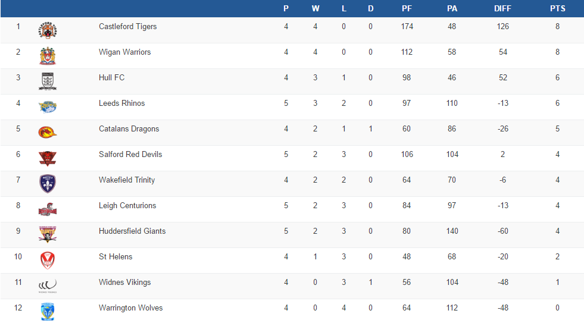Click the Huddersfield Giants badge
The height and width of the screenshot is (323, 584).
pyautogui.click(x=48, y=235)
